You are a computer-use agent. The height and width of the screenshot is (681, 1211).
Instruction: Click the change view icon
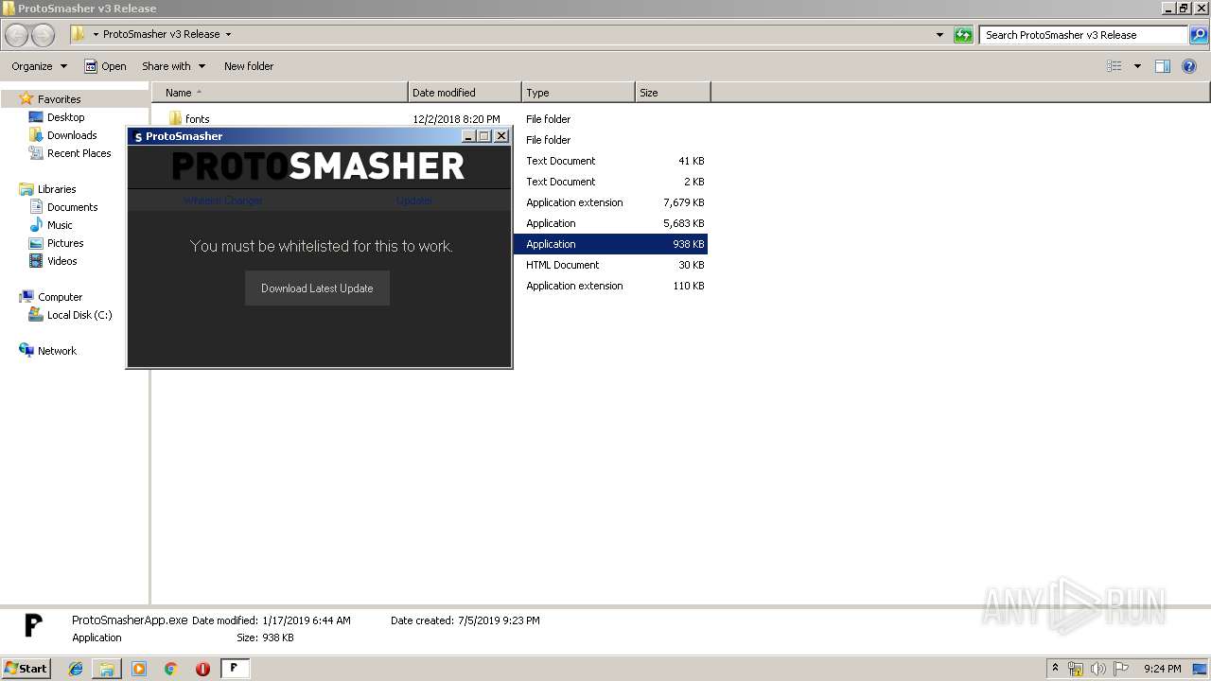(x=1114, y=66)
